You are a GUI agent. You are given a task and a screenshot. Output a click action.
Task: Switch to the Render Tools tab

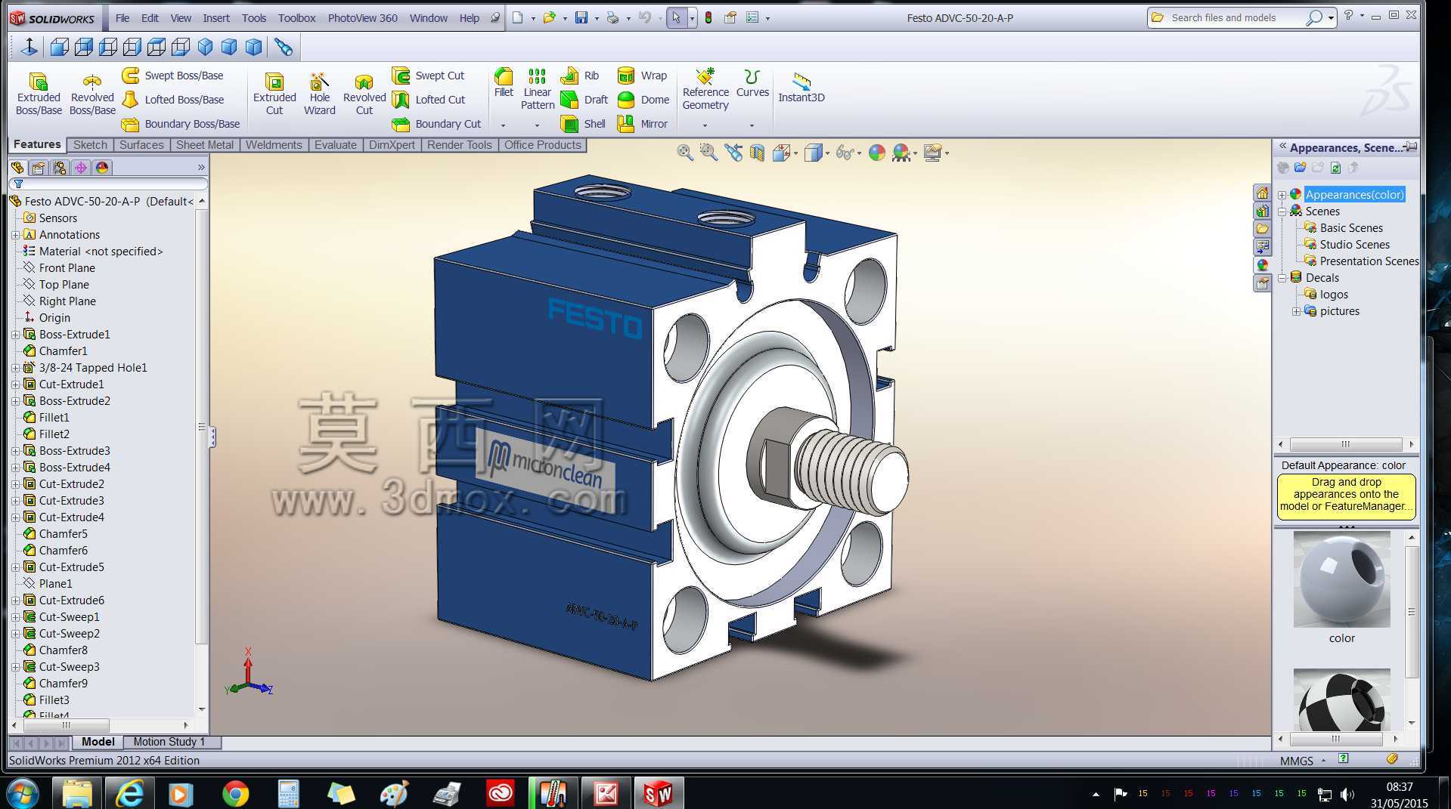pos(459,145)
